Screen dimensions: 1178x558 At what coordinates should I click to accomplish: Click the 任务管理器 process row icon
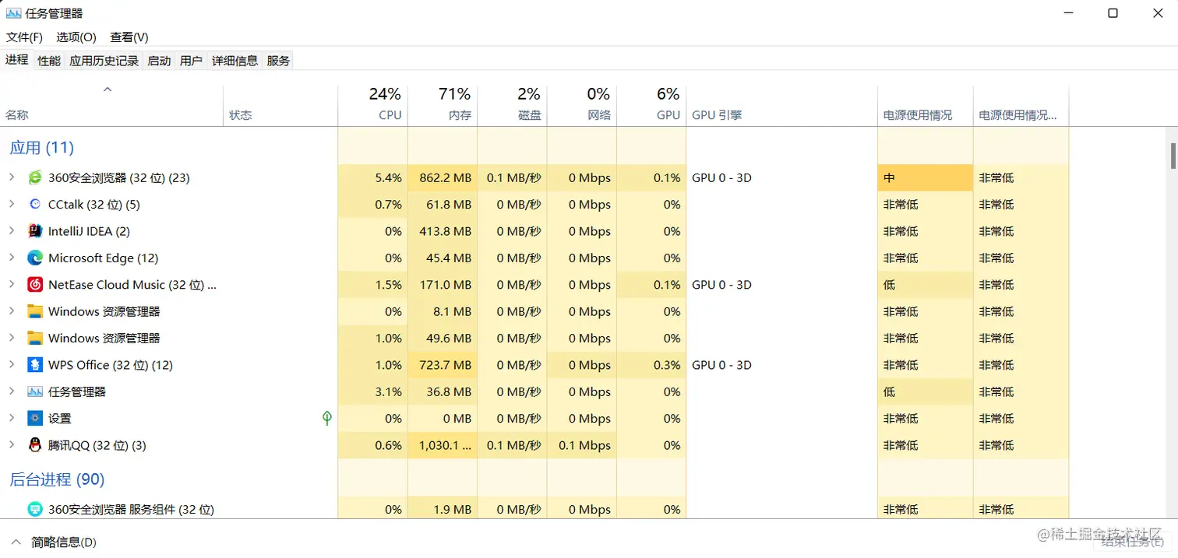(x=35, y=391)
